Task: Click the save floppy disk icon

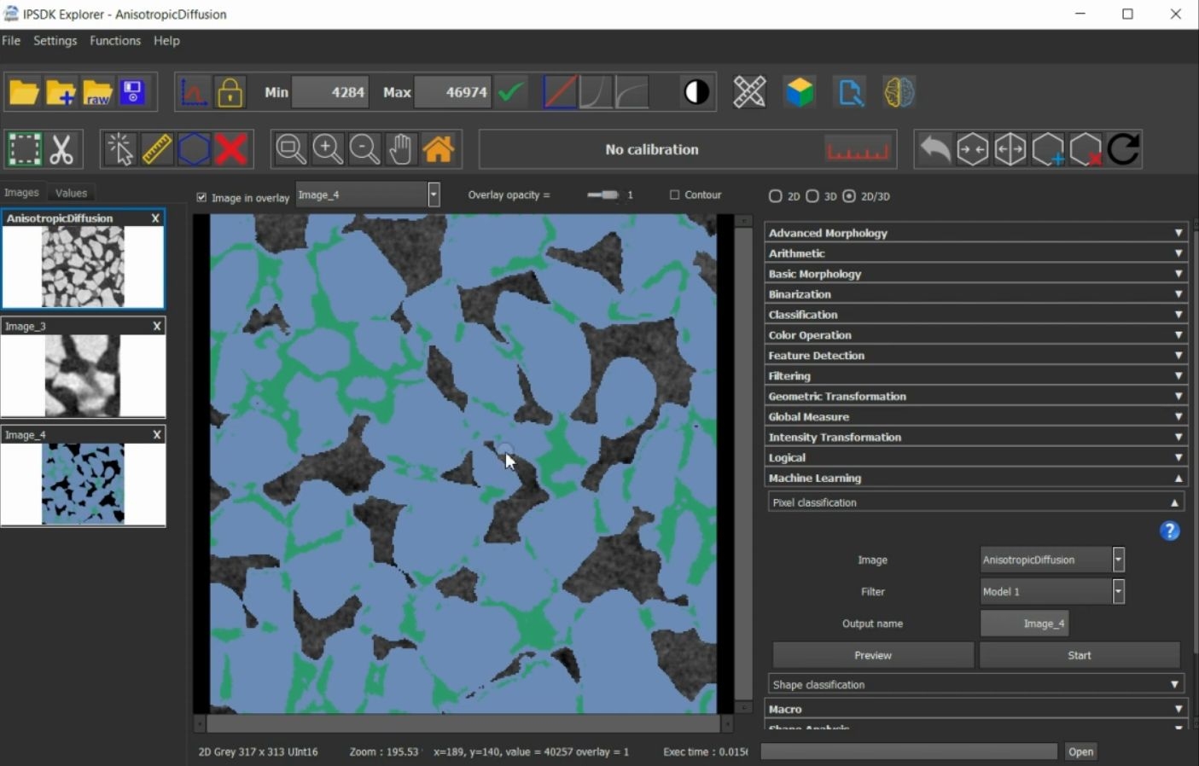Action: pos(132,92)
